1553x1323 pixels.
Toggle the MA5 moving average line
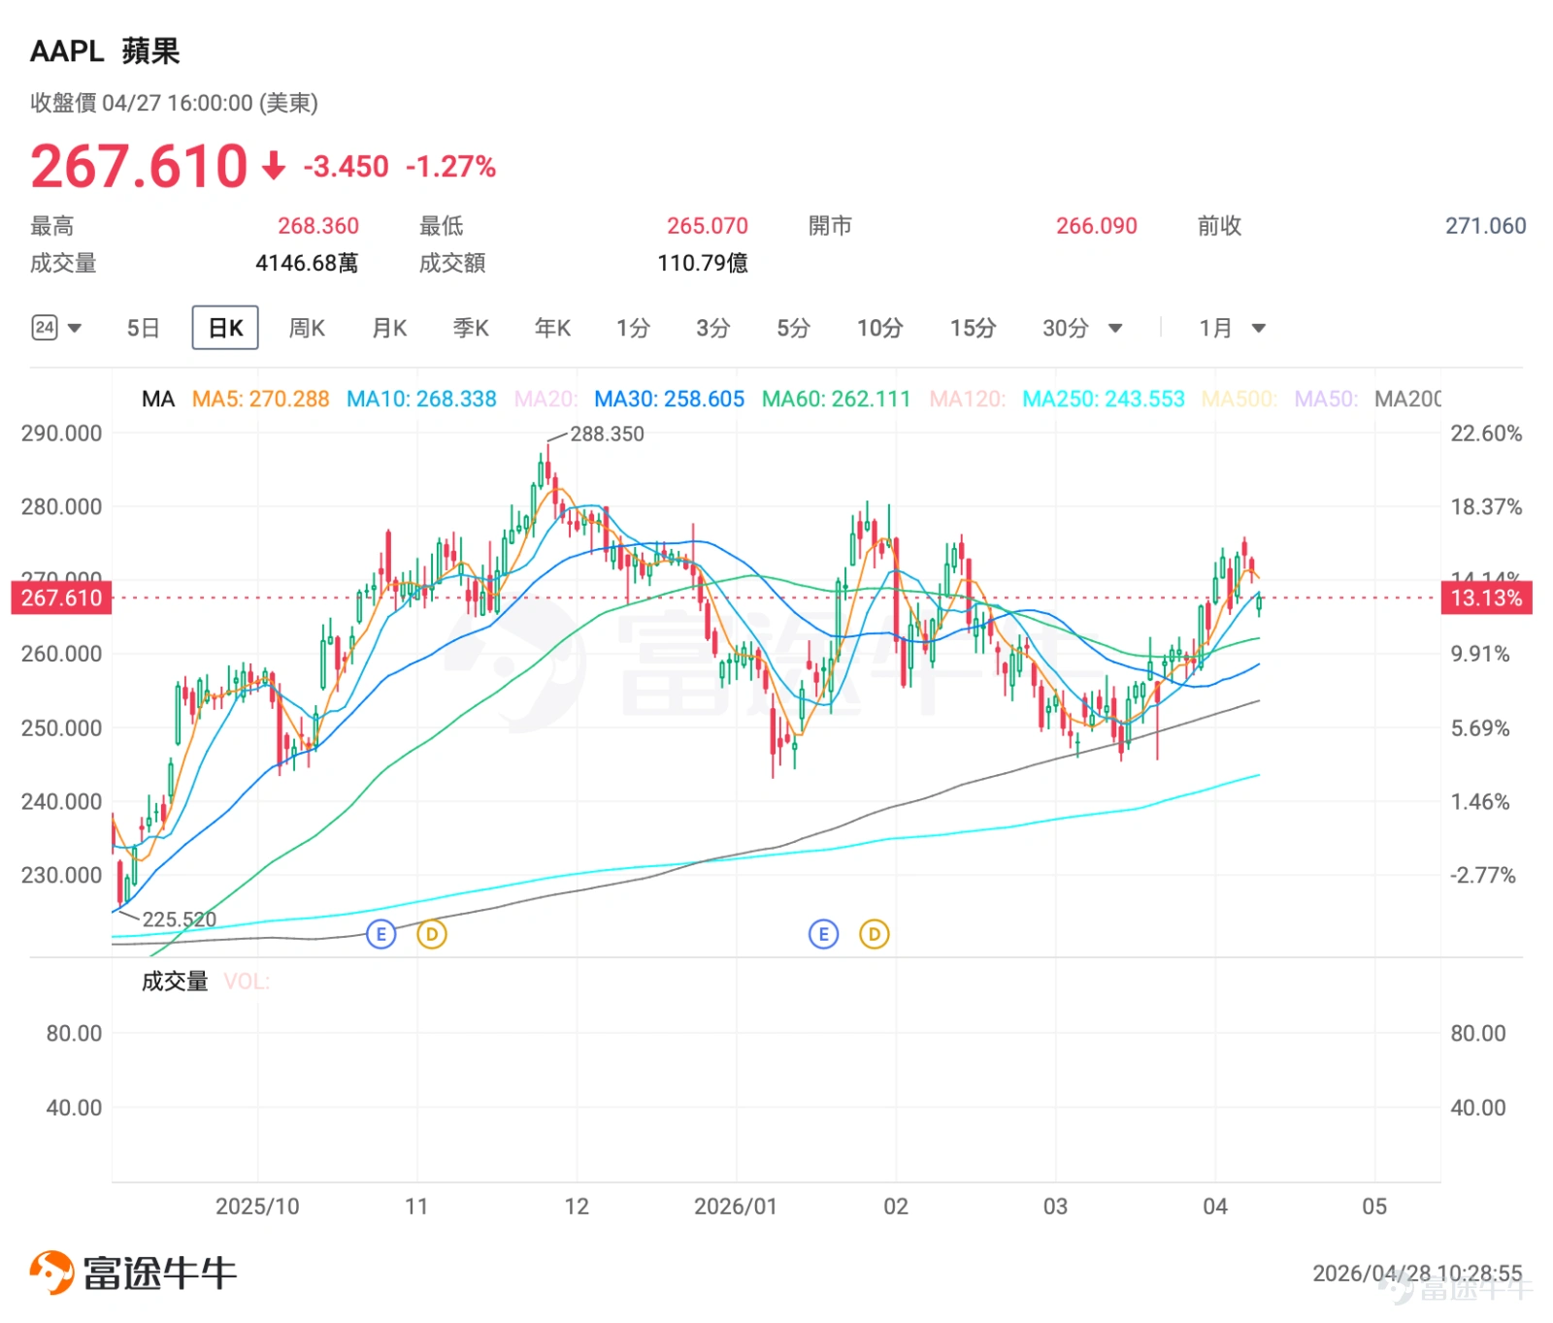point(260,399)
